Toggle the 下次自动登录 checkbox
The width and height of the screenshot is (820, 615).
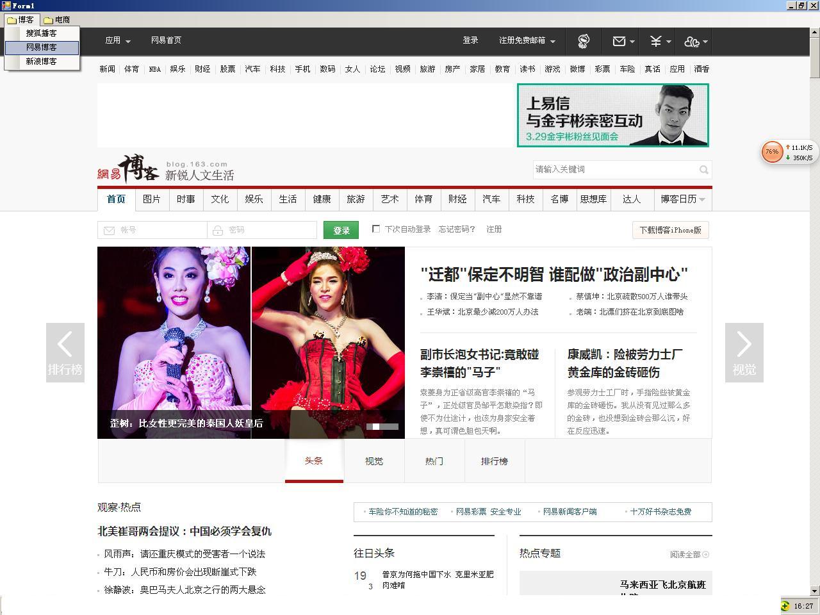(376, 229)
